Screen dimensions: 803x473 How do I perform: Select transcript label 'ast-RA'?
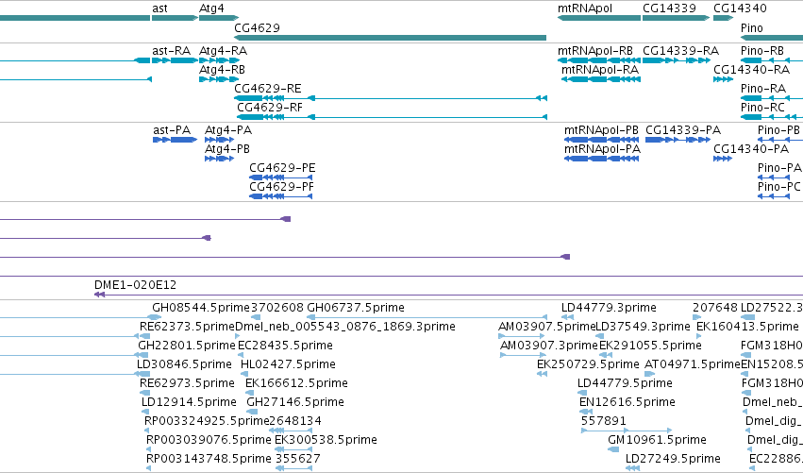171,51
